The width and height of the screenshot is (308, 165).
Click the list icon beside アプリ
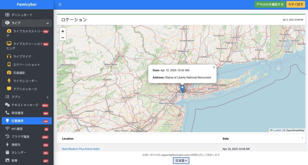coord(7,97)
